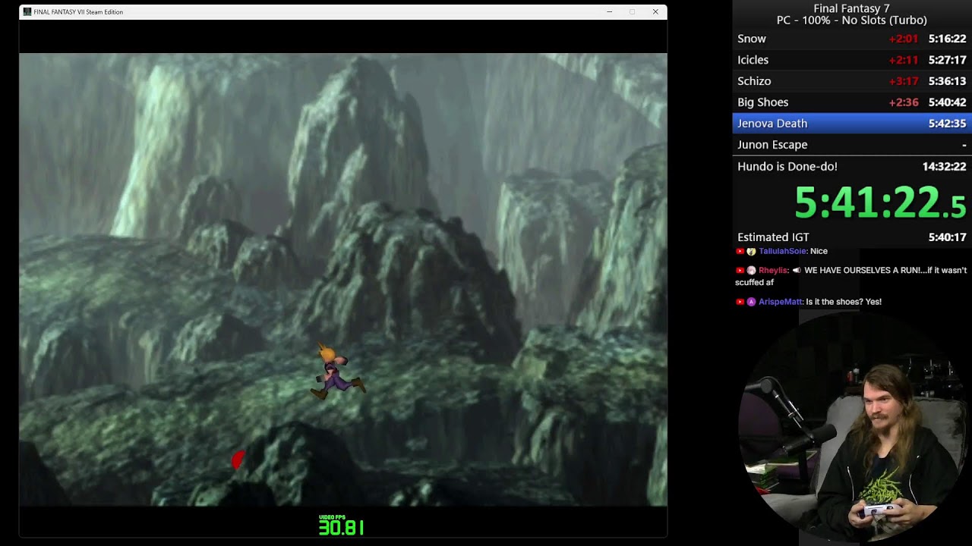Click the 5:40:17 estimated IGT value
The height and width of the screenshot is (546, 972).
[x=947, y=237]
